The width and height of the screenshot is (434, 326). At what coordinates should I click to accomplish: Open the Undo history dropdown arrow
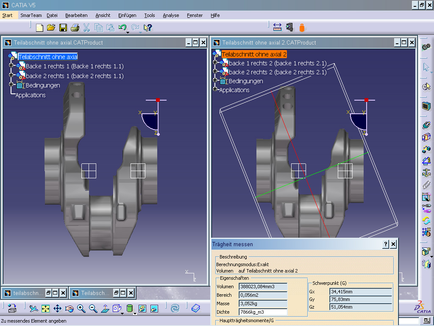coord(128,33)
